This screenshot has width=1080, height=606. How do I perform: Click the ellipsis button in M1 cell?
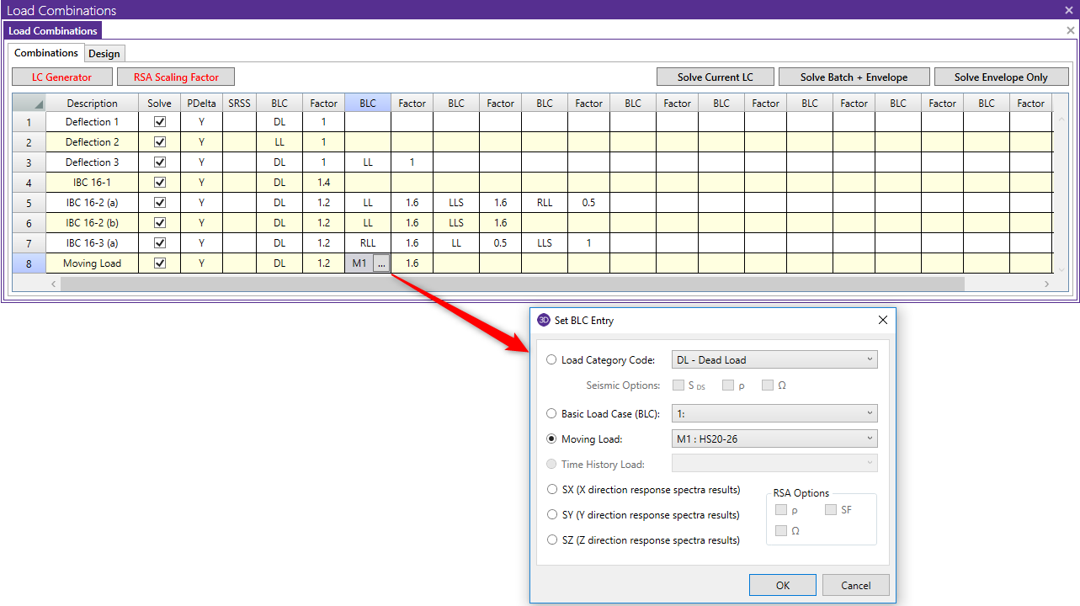381,263
